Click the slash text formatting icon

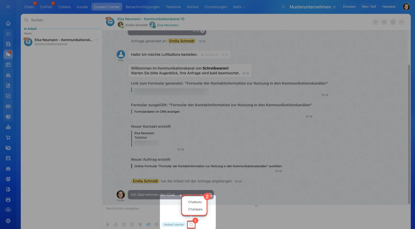tap(124, 224)
